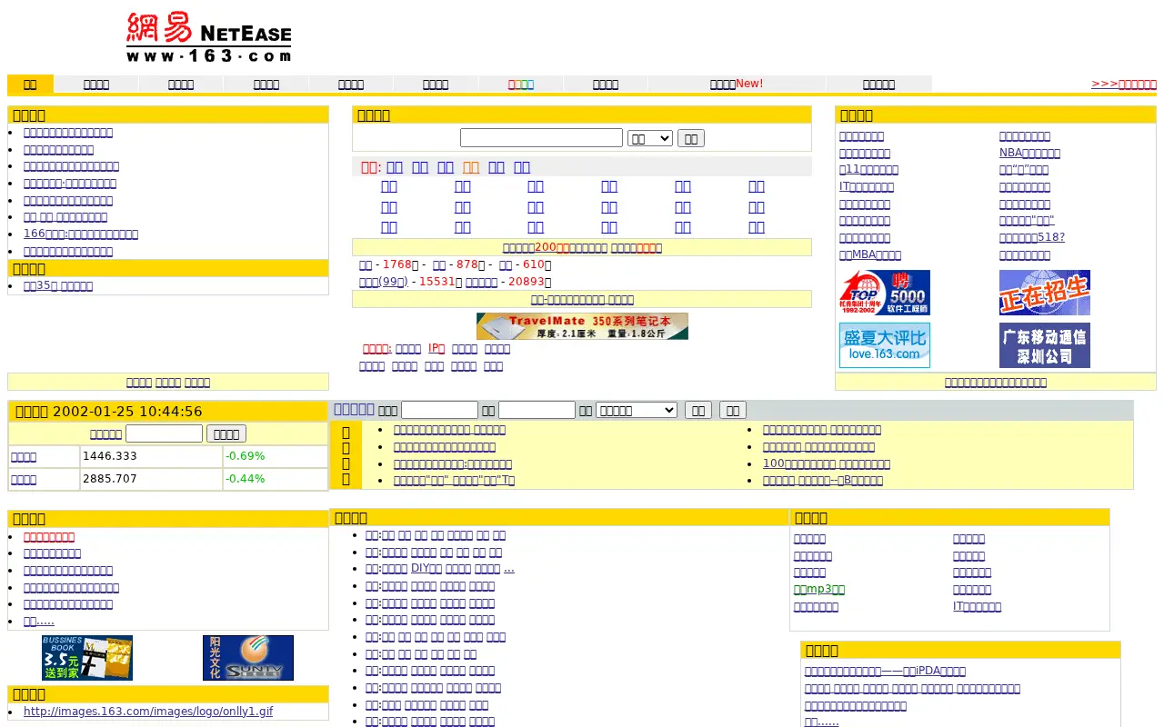Focus the main search text field

[x=541, y=138]
